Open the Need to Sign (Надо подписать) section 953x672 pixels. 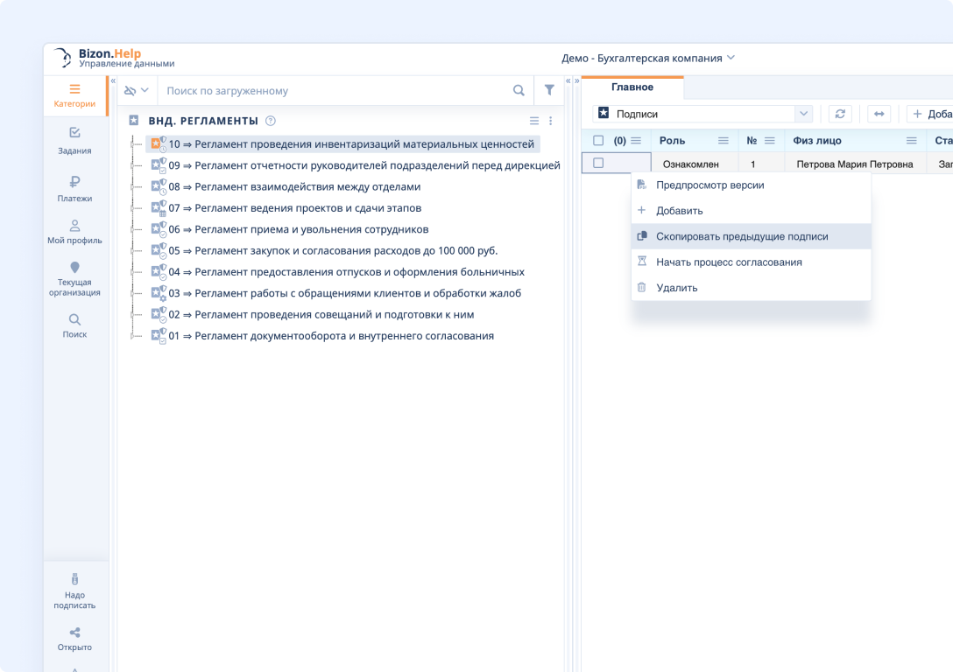click(x=74, y=591)
